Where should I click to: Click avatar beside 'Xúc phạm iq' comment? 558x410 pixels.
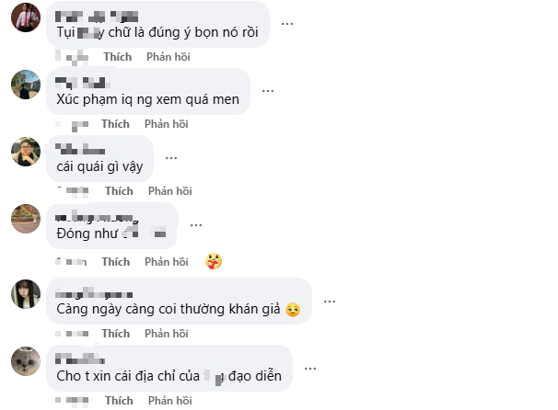pos(26,85)
